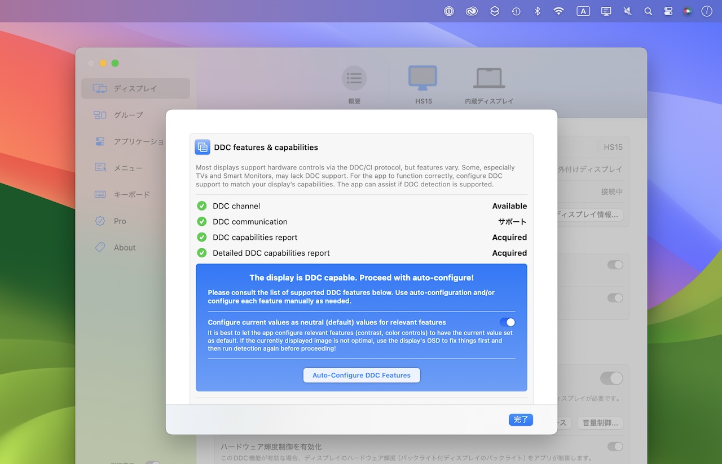Open 1Password icon in menu bar
722x464 pixels.
pos(449,11)
